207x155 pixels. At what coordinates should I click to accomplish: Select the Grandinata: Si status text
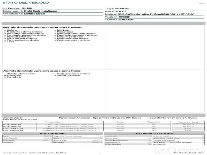tap(12, 118)
